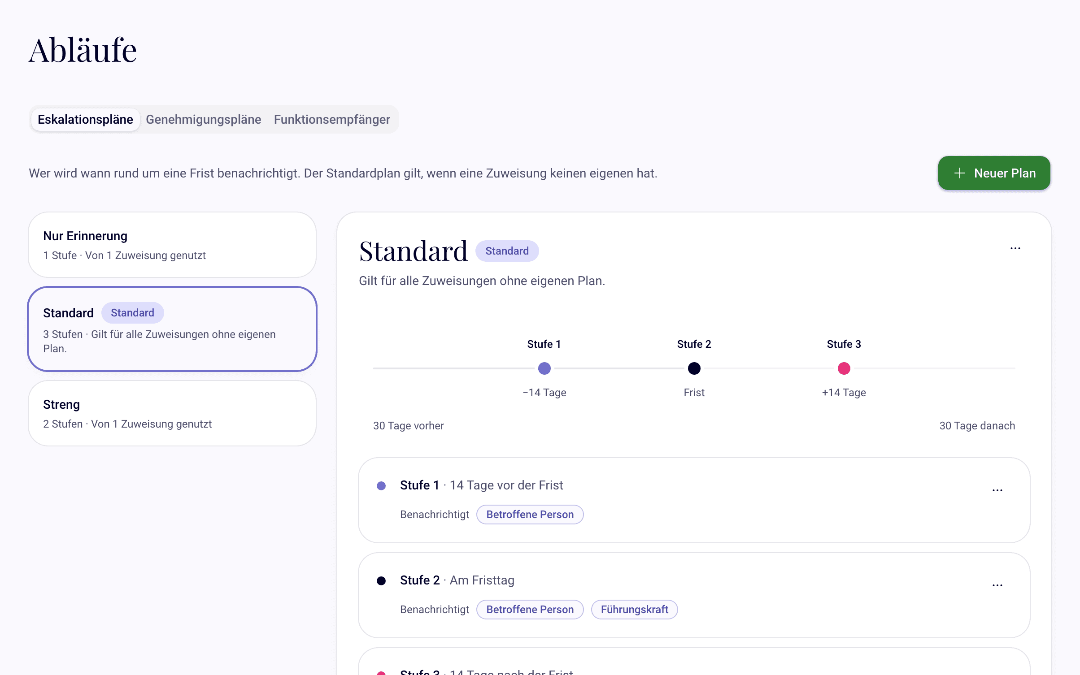Screen dimensions: 1080x675
Task: Click the Standard badge in the plan list
Action: click(x=133, y=313)
